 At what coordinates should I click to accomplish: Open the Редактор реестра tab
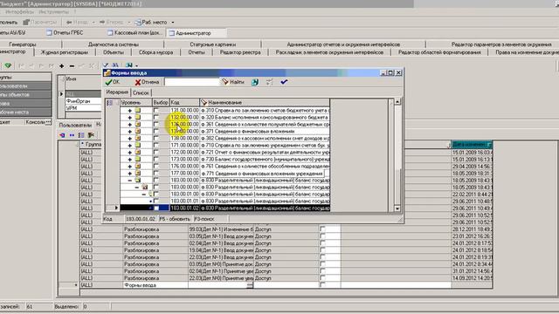click(x=240, y=52)
